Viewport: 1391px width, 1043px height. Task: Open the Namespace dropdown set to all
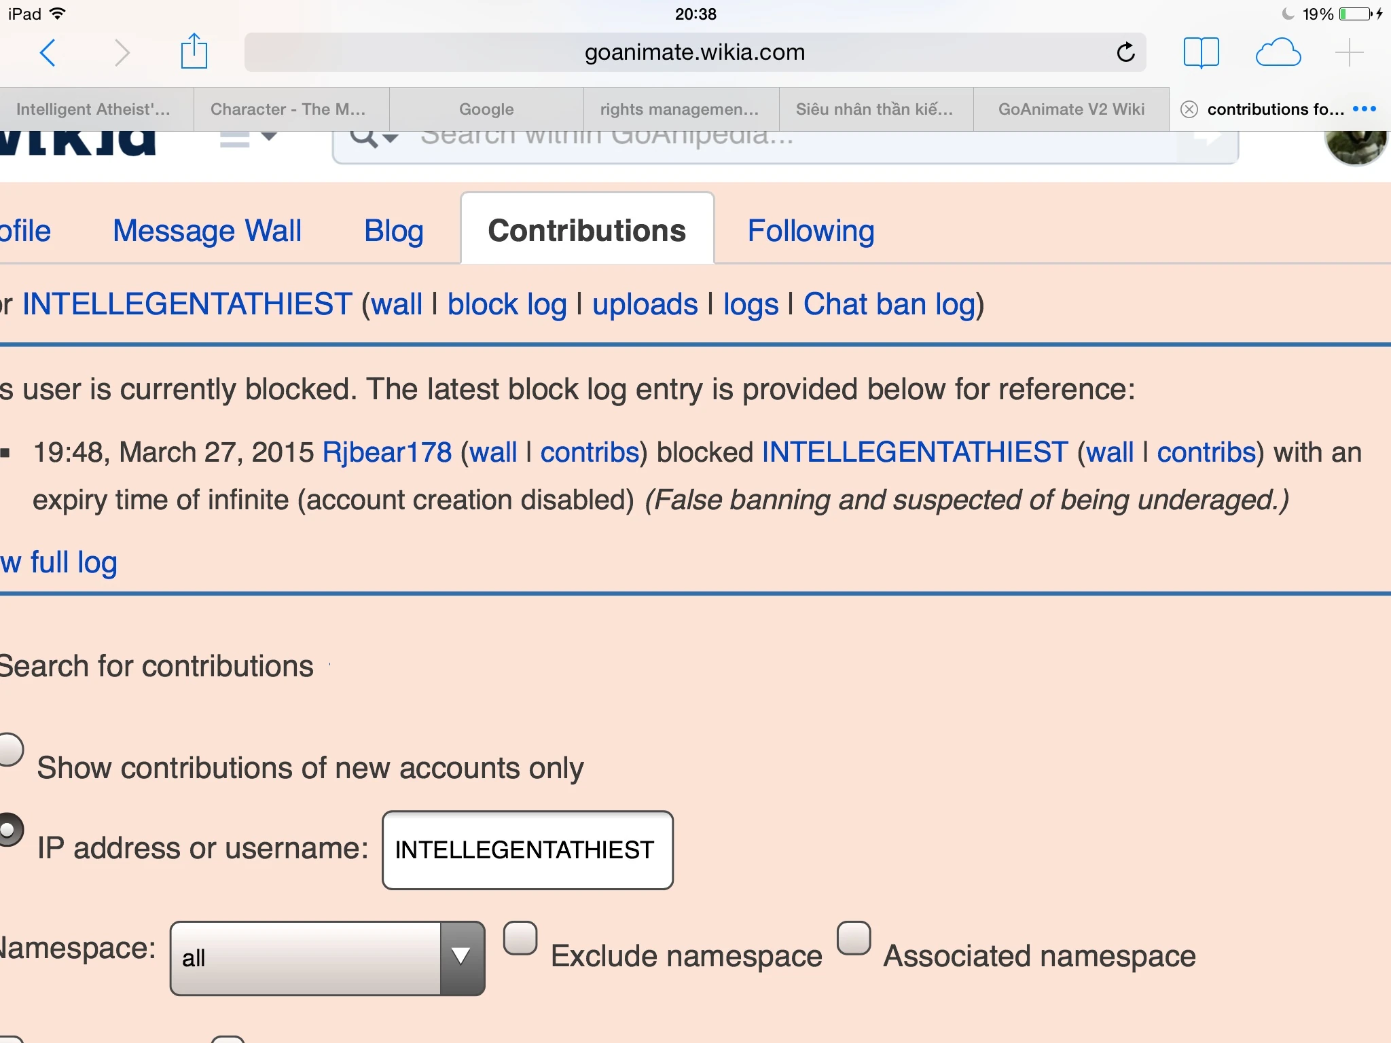(x=327, y=957)
